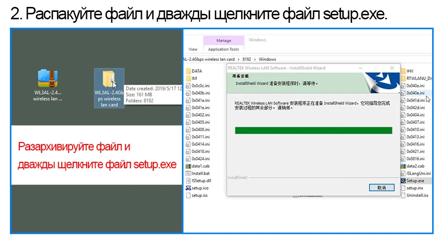
Task: Close the InstallShield Wizard dialog
Action: (x=392, y=68)
